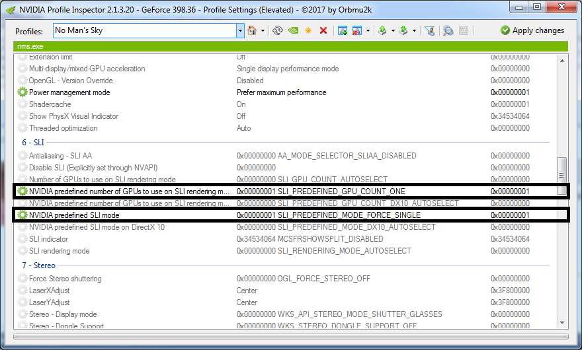Select the OpenGL - Version Override row label
Viewport: 582px width, 350px height.
[71, 81]
